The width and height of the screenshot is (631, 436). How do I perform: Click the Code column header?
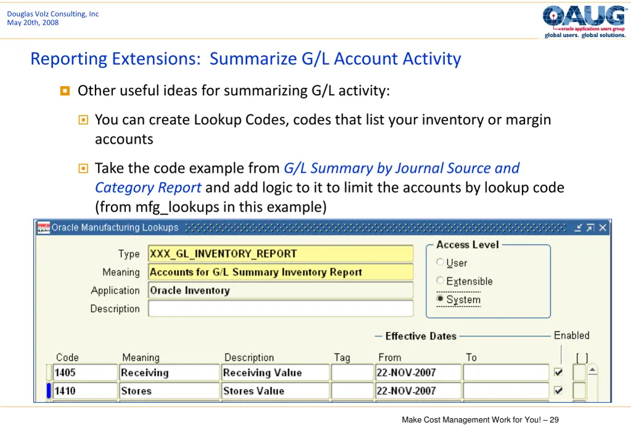67,357
